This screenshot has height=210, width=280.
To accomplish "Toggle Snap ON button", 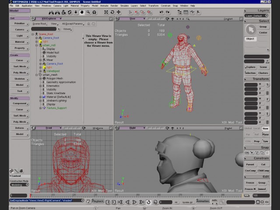I will pyautogui.click(x=247, y=153).
